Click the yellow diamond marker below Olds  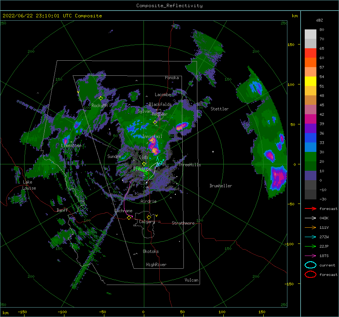(x=144, y=164)
